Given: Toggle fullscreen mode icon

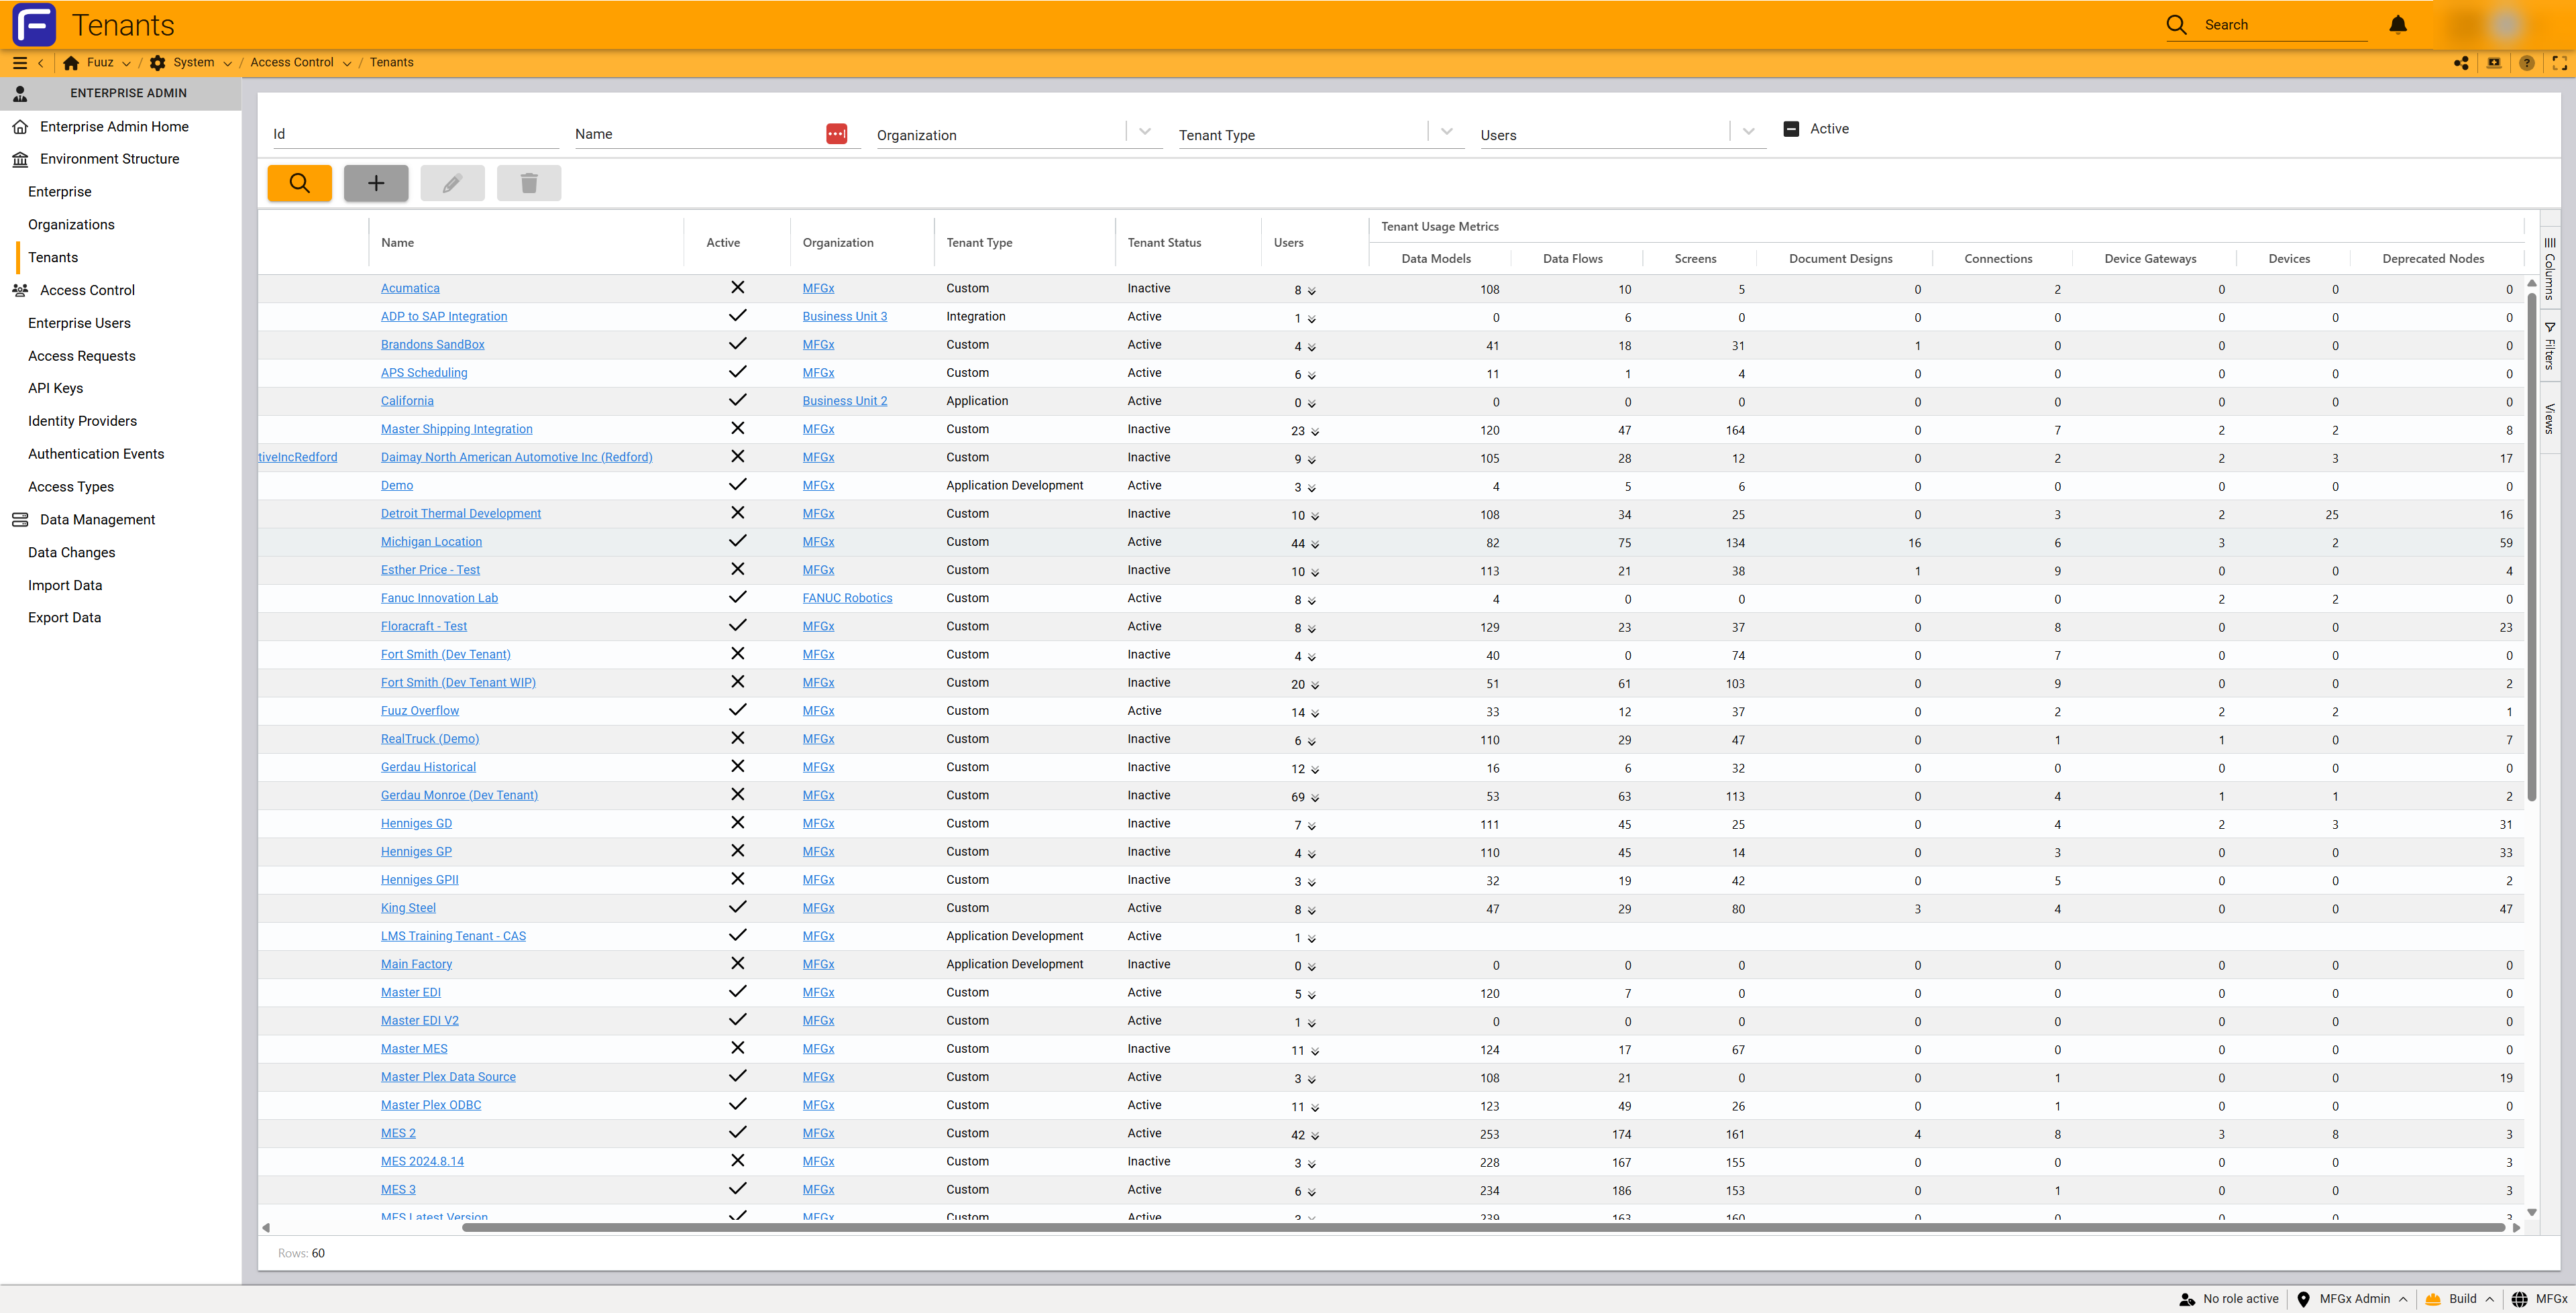Looking at the screenshot, I should click(2560, 62).
